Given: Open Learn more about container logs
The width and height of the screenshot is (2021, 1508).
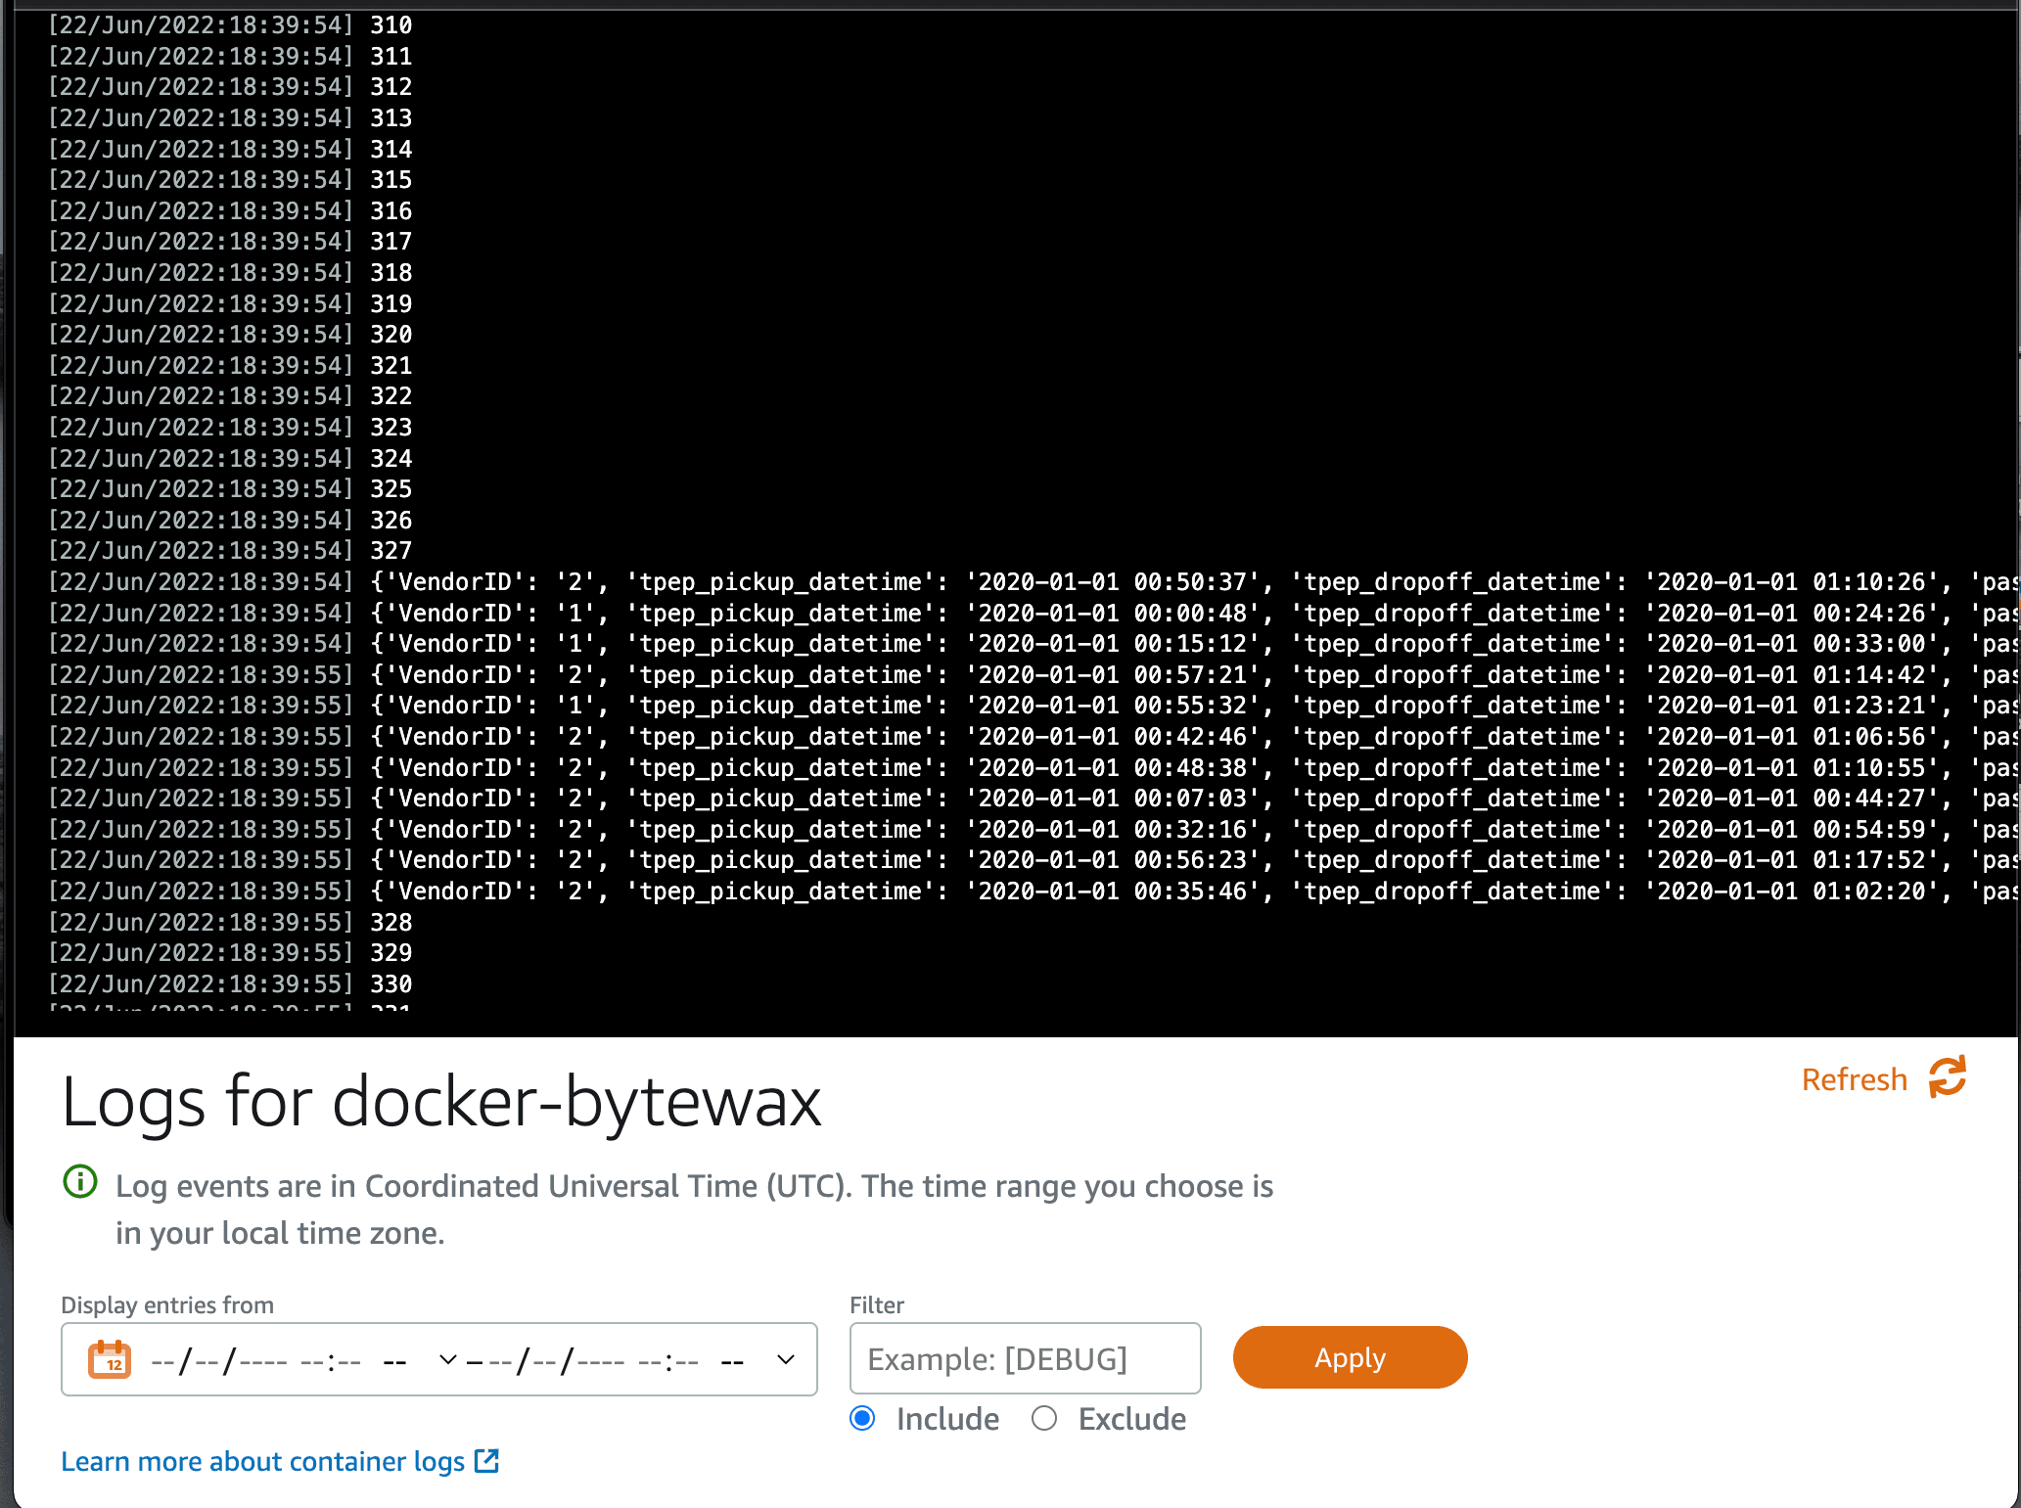Looking at the screenshot, I should tap(262, 1461).
